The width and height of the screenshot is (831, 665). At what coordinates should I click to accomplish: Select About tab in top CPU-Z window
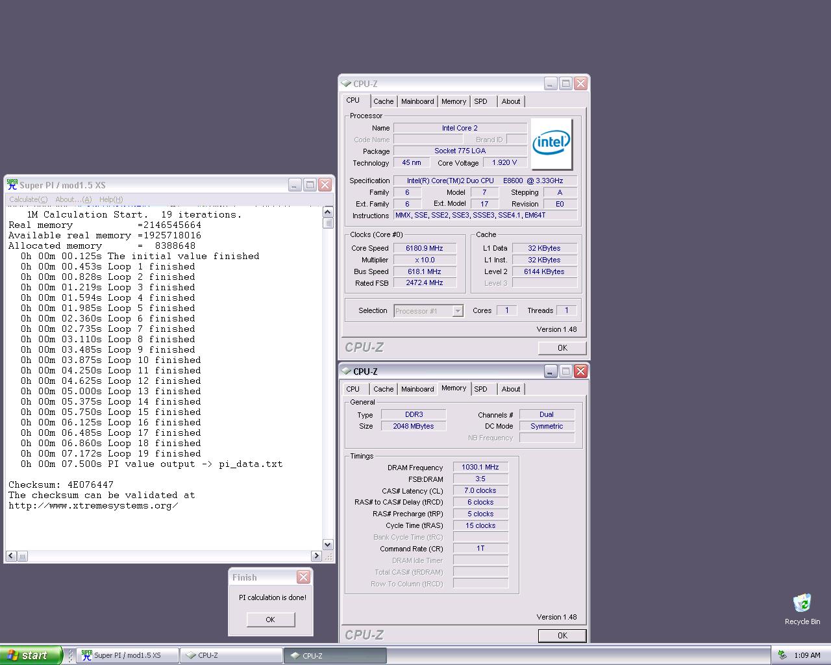coord(511,101)
